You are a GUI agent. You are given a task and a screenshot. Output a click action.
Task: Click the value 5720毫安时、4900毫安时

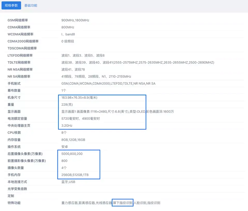coord(81,119)
